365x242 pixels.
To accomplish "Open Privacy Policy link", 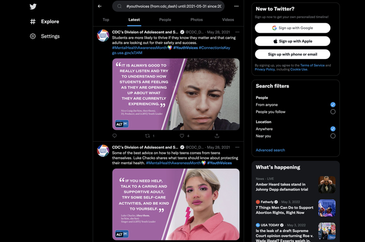I will coord(265,70).
